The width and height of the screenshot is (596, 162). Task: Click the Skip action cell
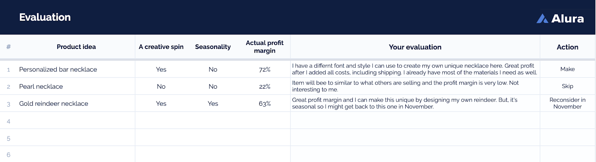point(567,86)
